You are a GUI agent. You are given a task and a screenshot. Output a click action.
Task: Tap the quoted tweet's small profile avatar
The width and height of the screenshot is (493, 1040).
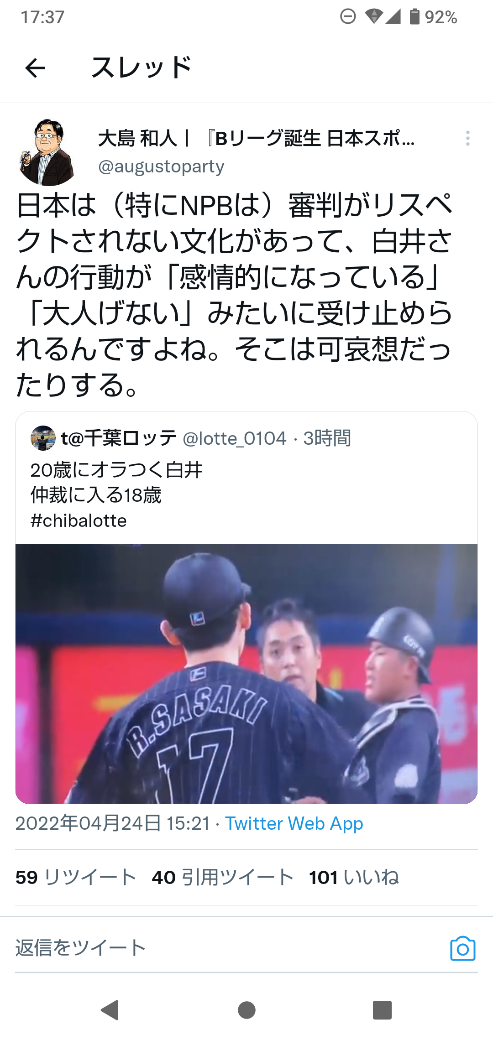(x=43, y=438)
